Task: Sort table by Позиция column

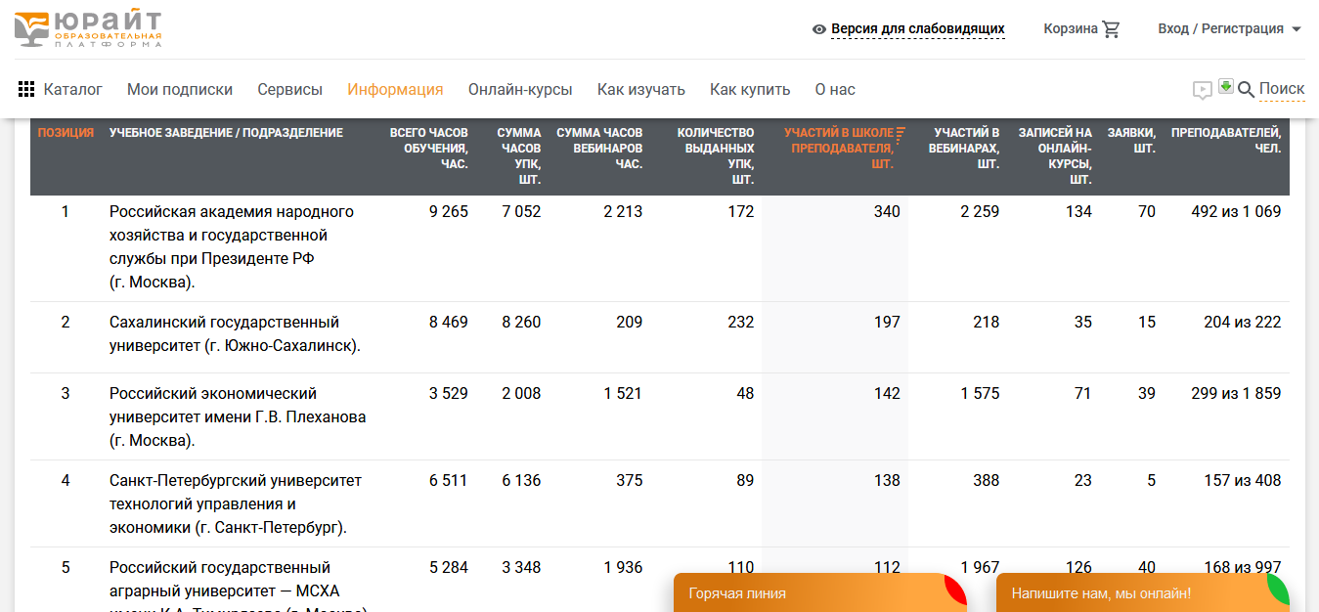Action: click(66, 133)
